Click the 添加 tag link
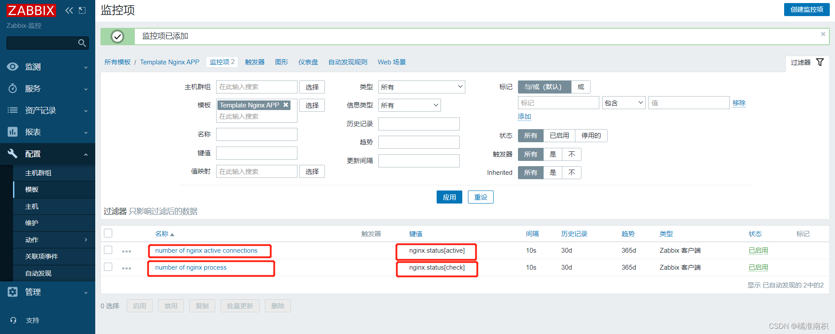835x334 pixels. point(524,117)
